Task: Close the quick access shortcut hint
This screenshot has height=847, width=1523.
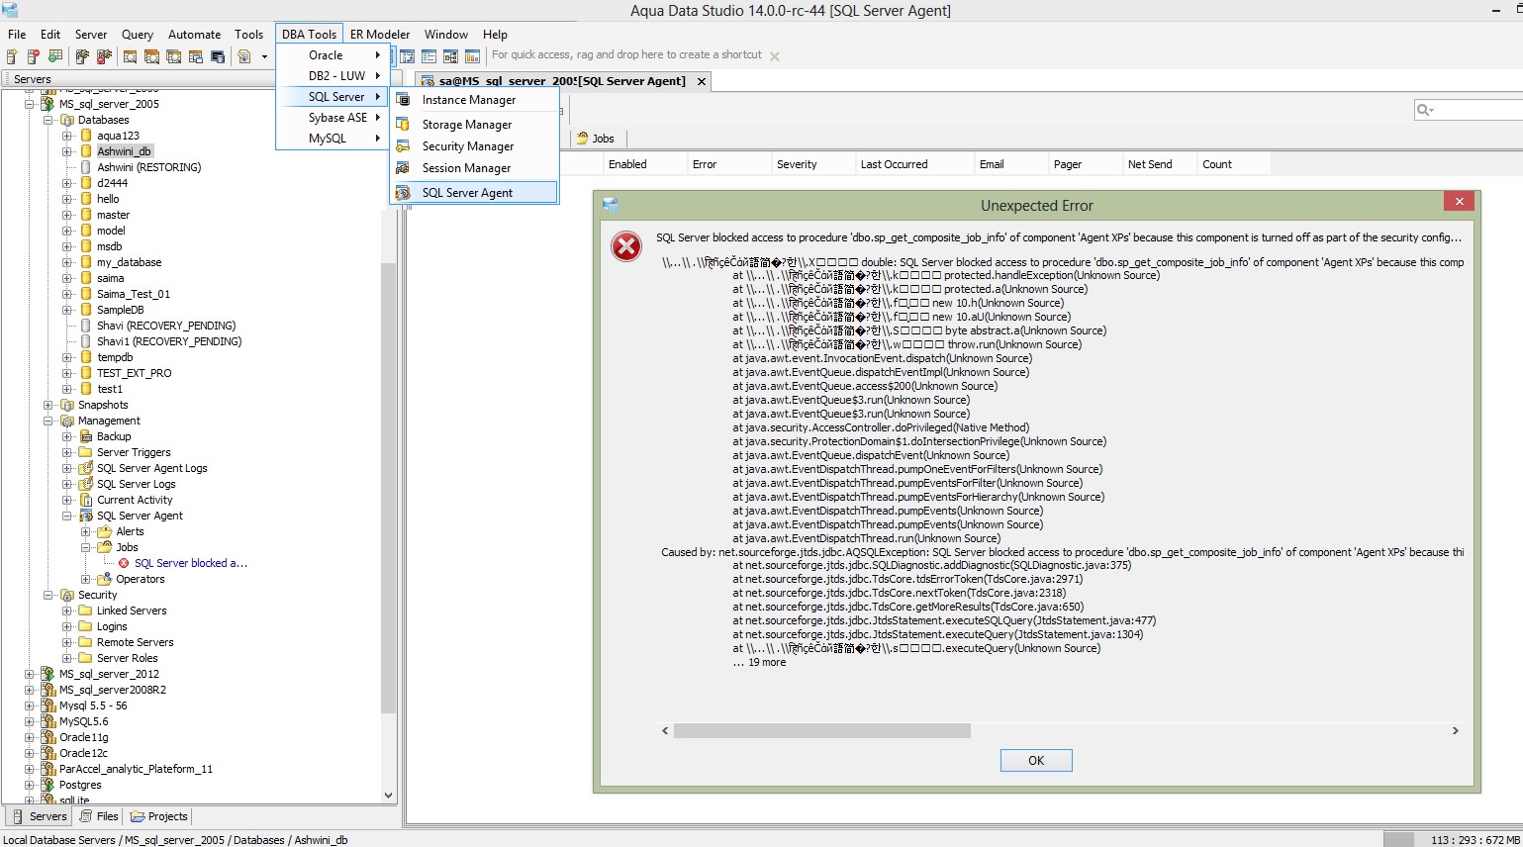Action: point(775,56)
